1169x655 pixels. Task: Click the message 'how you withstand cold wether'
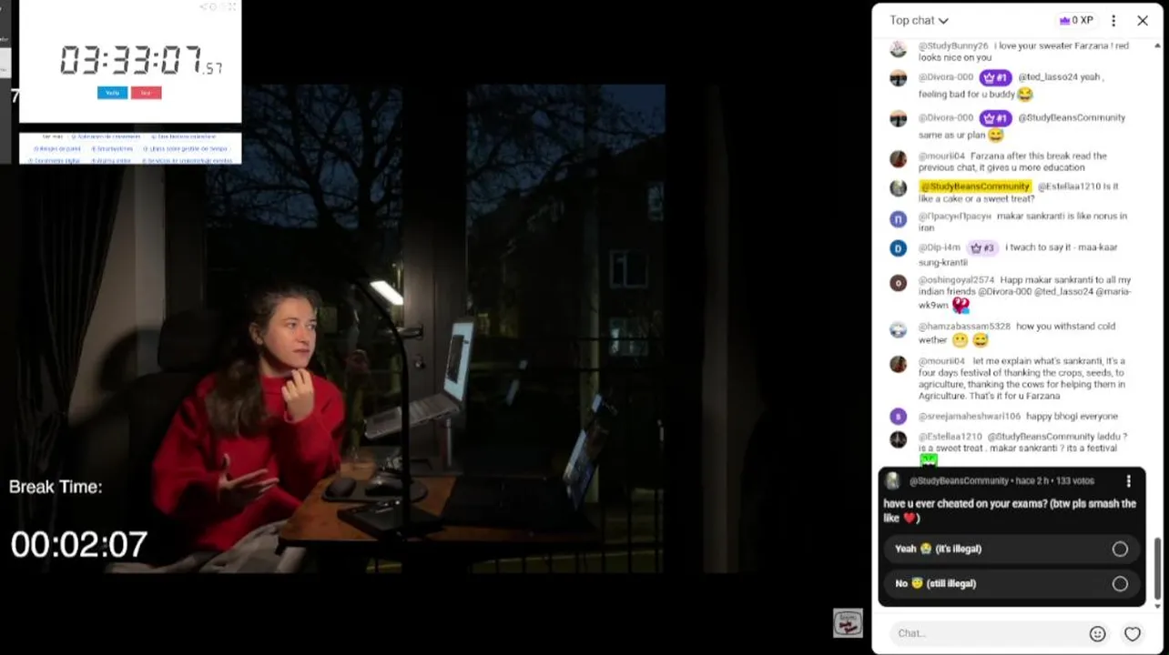click(x=1016, y=333)
